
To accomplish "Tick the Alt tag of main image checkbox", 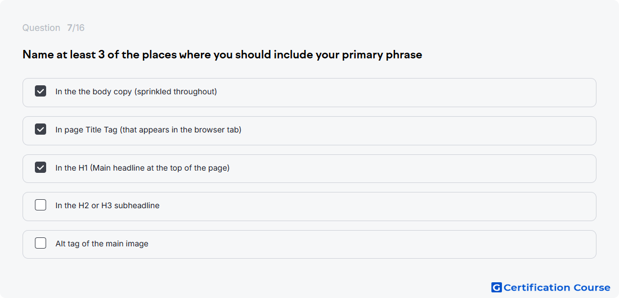I will pyautogui.click(x=41, y=244).
